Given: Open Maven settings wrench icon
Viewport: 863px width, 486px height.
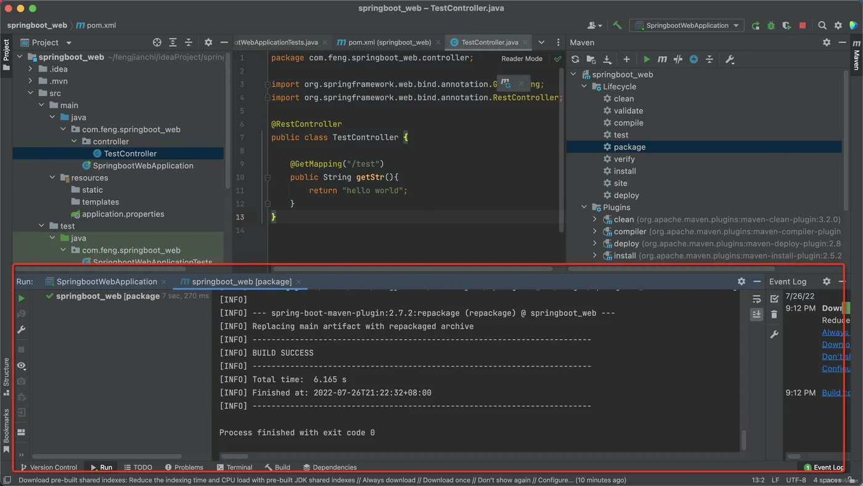Looking at the screenshot, I should coord(730,59).
